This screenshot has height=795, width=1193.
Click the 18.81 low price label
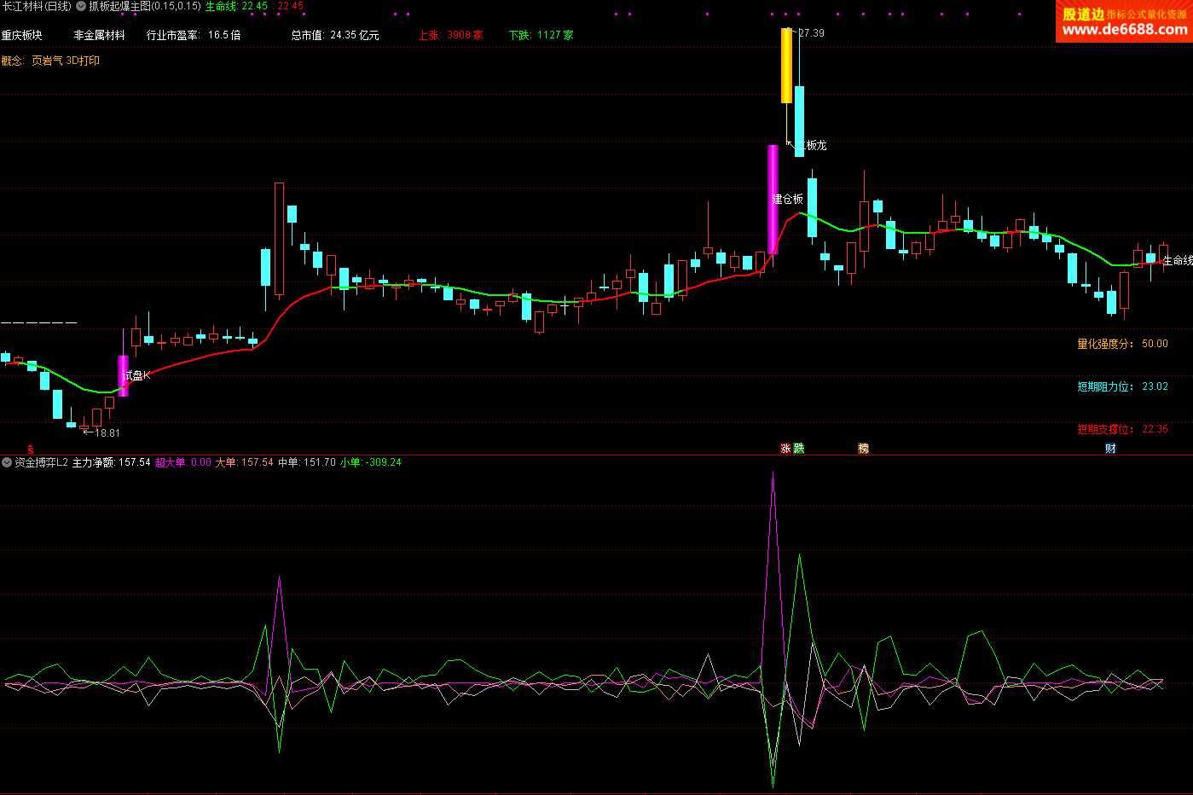pos(107,432)
